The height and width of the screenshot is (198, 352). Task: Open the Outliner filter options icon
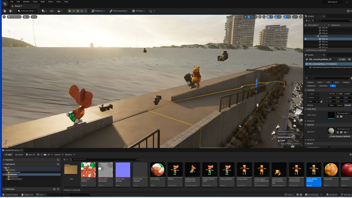coord(307,21)
